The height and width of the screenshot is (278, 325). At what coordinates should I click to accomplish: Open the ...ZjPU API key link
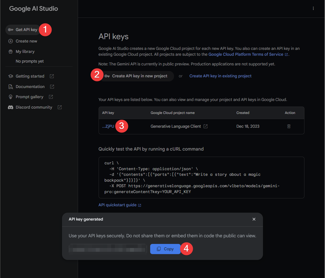tap(108, 126)
